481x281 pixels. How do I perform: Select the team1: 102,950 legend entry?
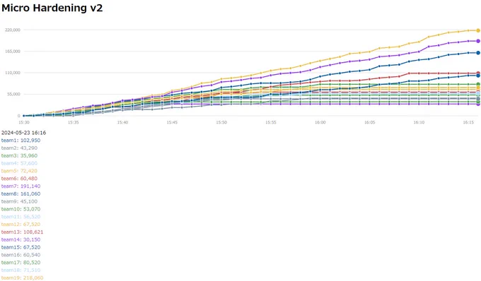coord(21,140)
